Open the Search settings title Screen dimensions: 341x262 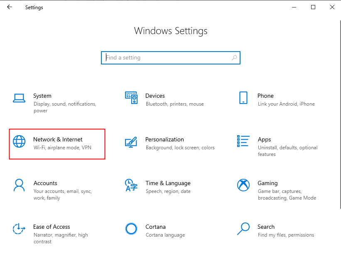click(266, 227)
